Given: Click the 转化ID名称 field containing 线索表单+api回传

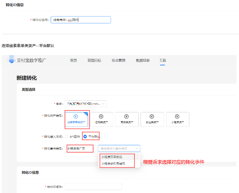Looking at the screenshot, I should (x=81, y=20).
